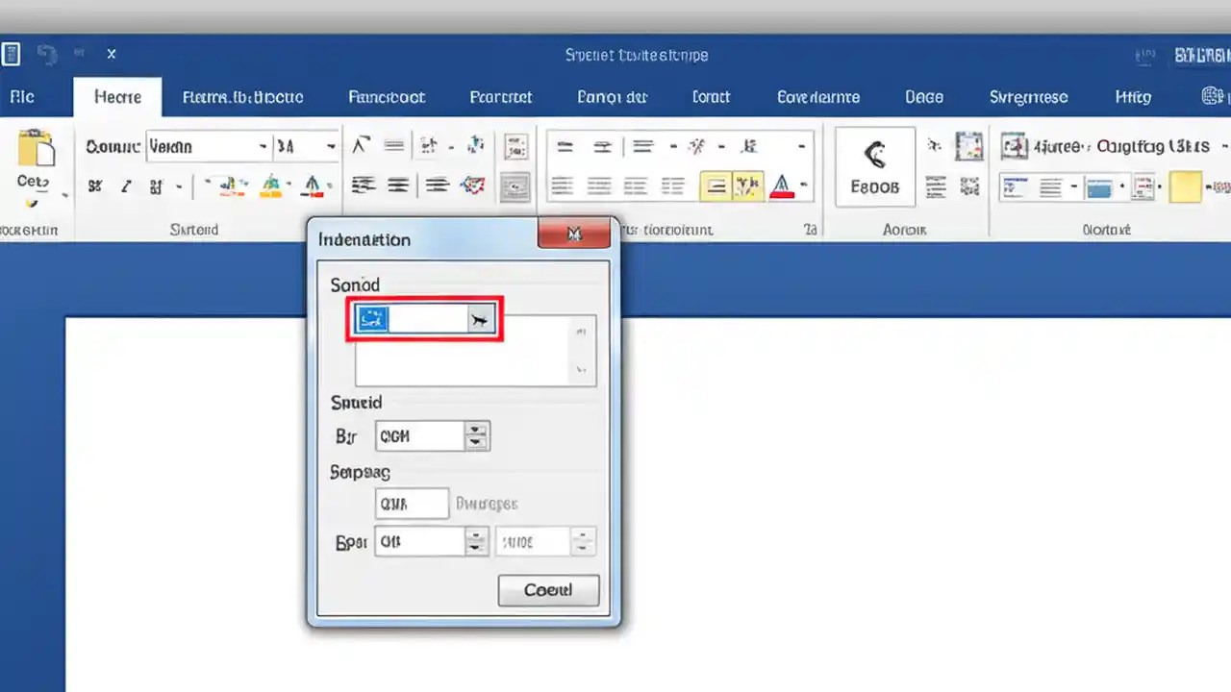Apply font color using the Font Color icon
The width and height of the screenshot is (1231, 692).
click(314, 185)
